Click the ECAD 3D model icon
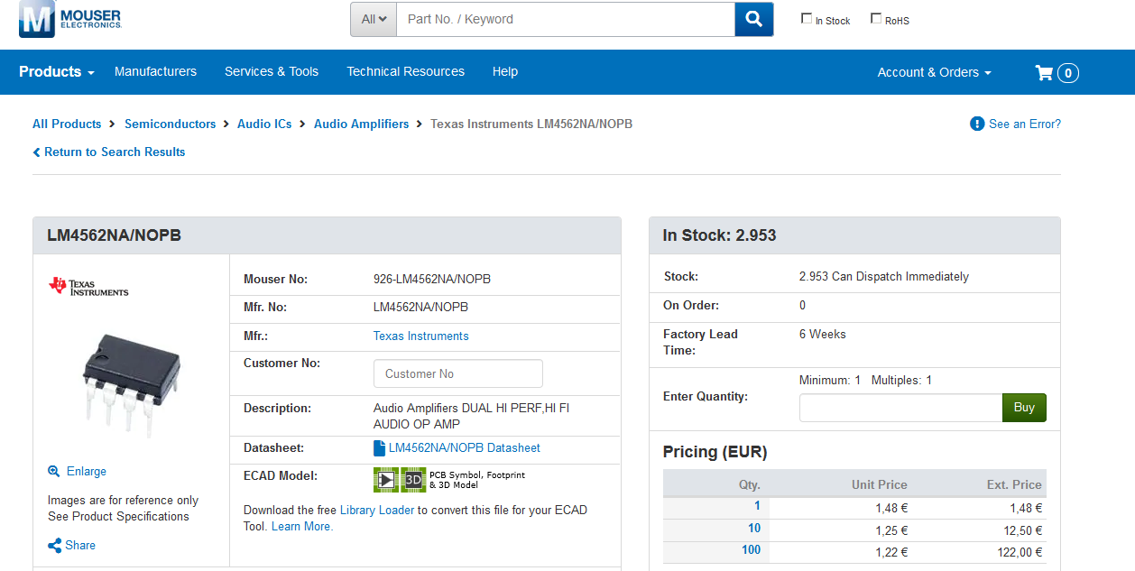Image resolution: width=1135 pixels, height=571 pixels. click(x=413, y=479)
